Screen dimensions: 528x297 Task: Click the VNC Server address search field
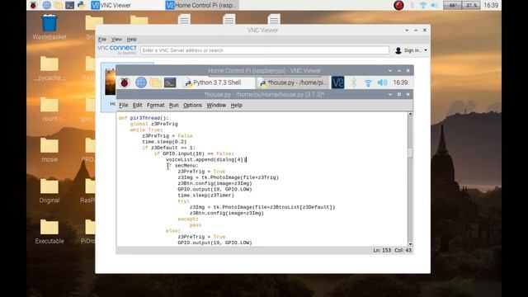tap(265, 50)
